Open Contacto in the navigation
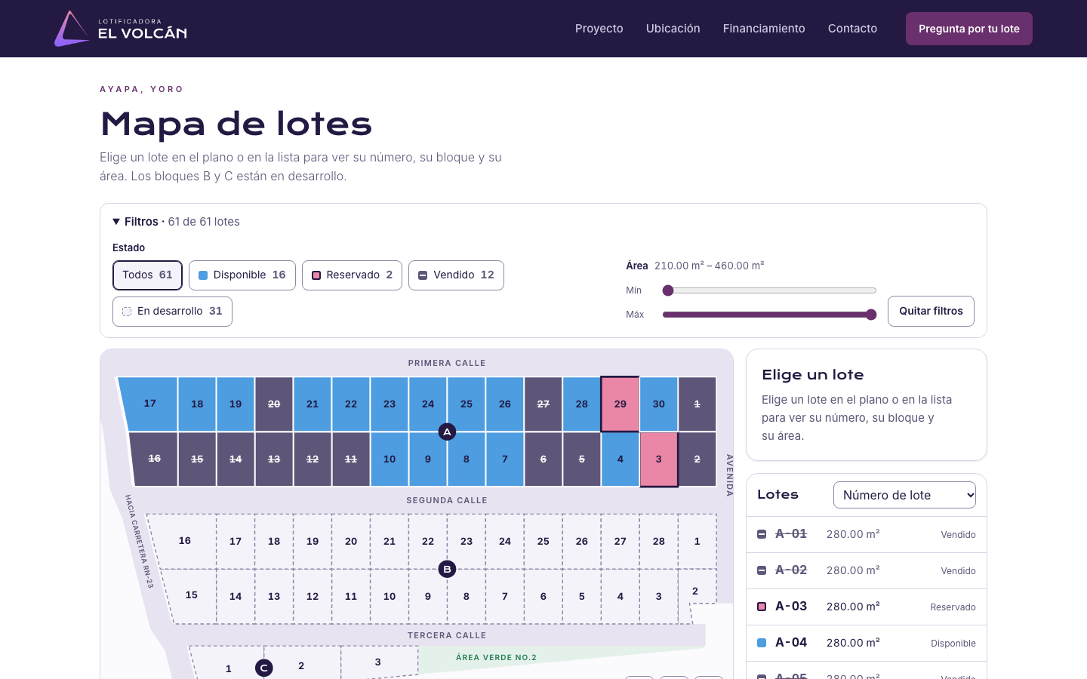Screen dimensions: 1087x679 pos(852,29)
